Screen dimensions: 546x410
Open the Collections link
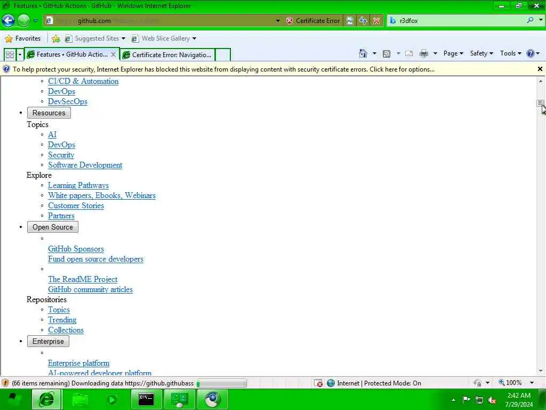66,330
